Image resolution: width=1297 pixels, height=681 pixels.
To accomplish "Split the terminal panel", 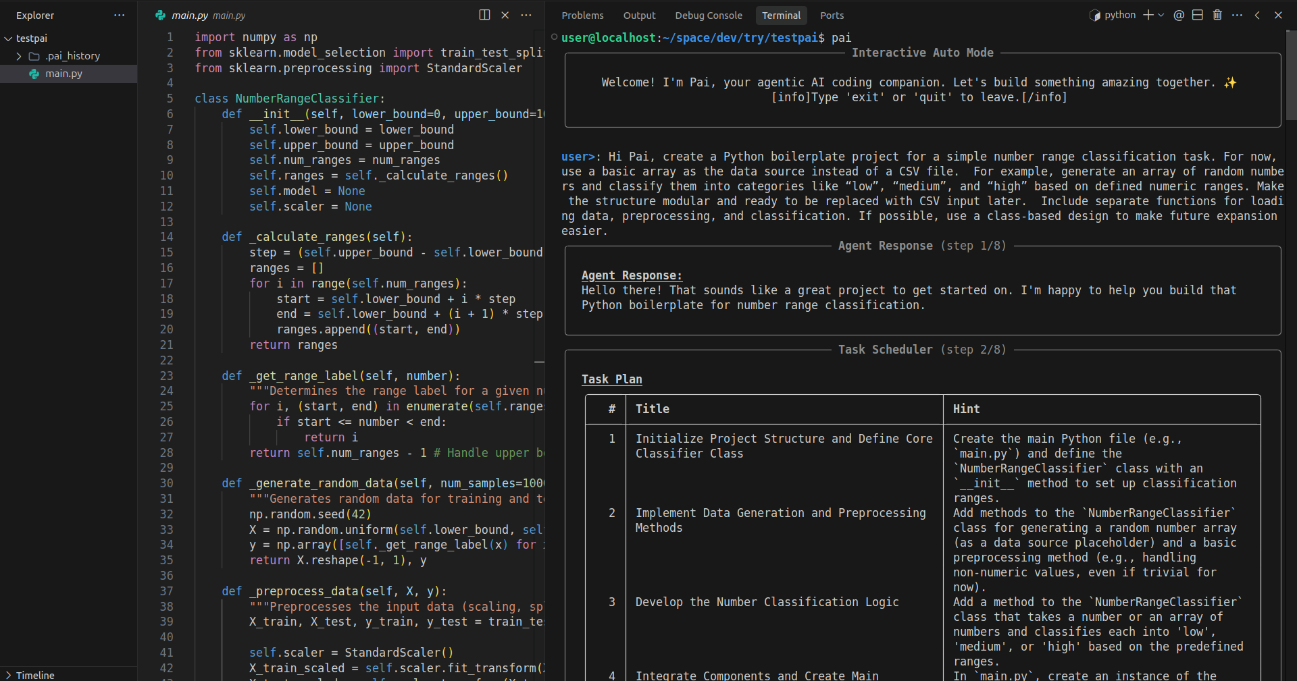I will click(1198, 15).
